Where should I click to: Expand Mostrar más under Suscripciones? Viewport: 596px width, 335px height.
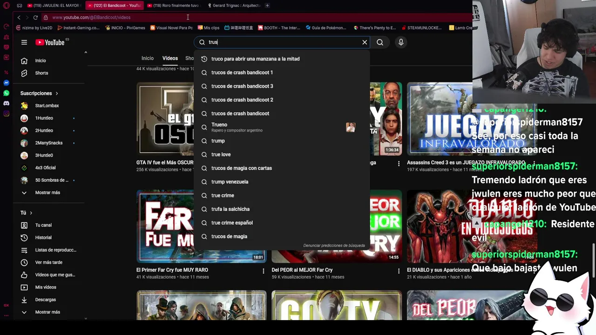(48, 193)
